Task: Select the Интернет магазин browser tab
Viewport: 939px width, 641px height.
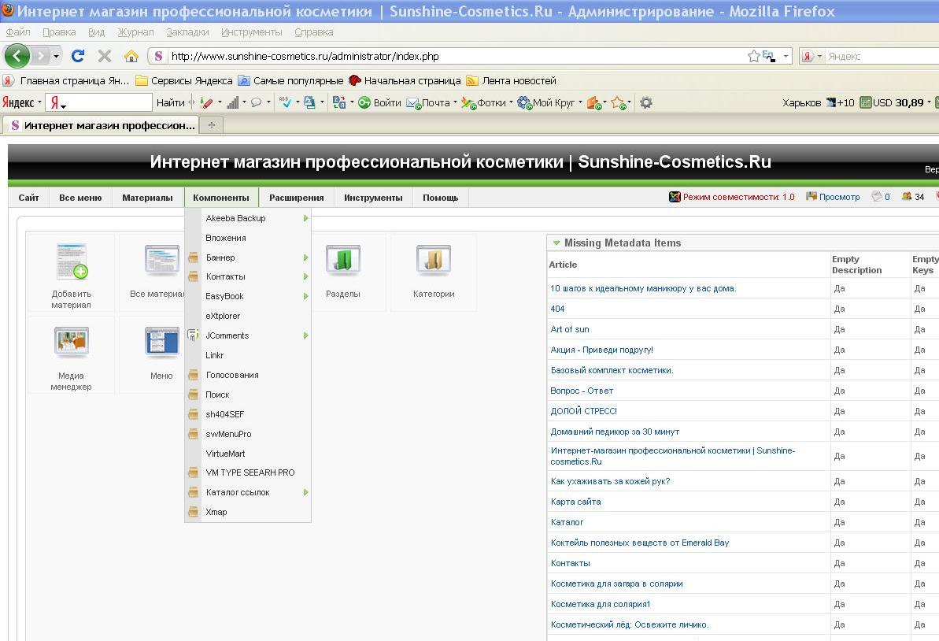Action: tap(102, 125)
